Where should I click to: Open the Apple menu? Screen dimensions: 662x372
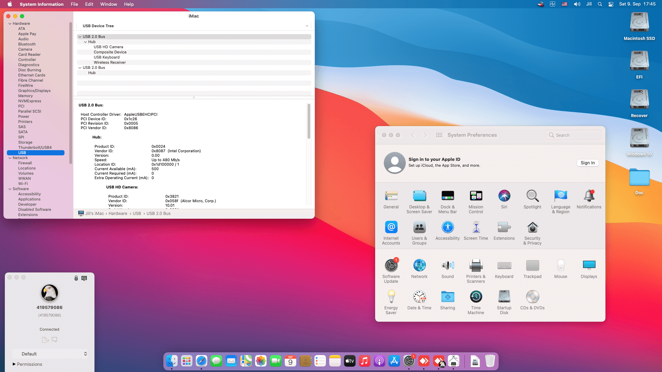(x=10, y=4)
